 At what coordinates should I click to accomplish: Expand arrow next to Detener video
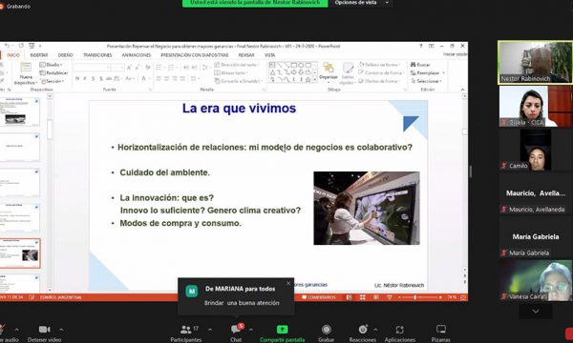pos(61,330)
